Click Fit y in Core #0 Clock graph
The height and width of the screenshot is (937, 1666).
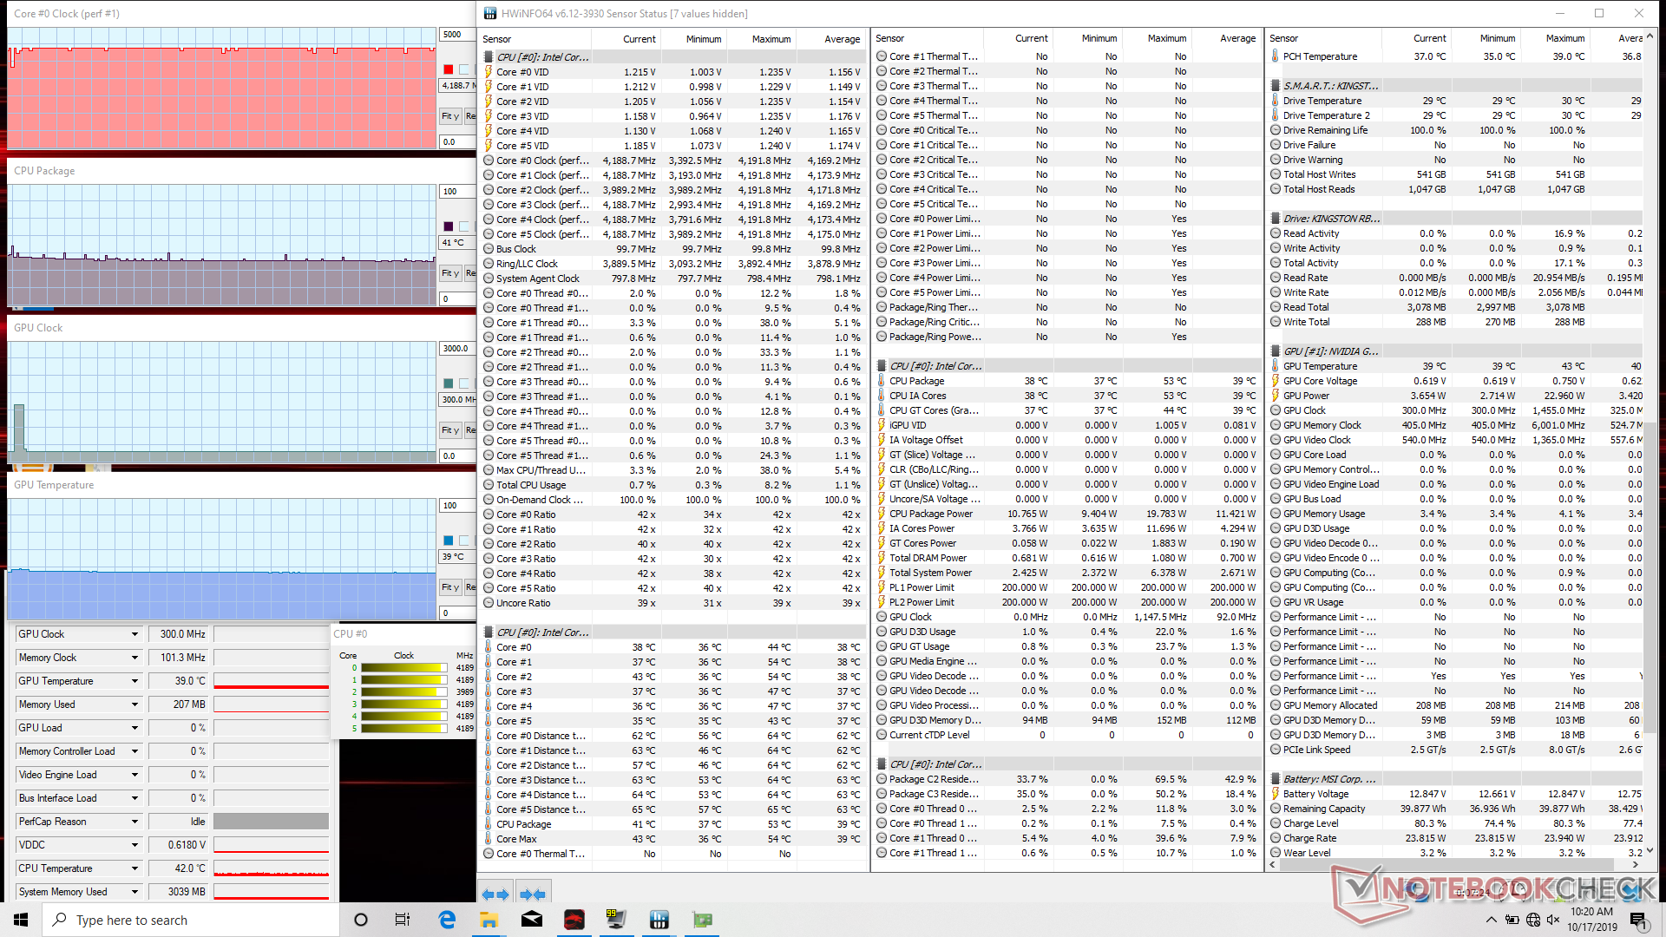coord(450,115)
